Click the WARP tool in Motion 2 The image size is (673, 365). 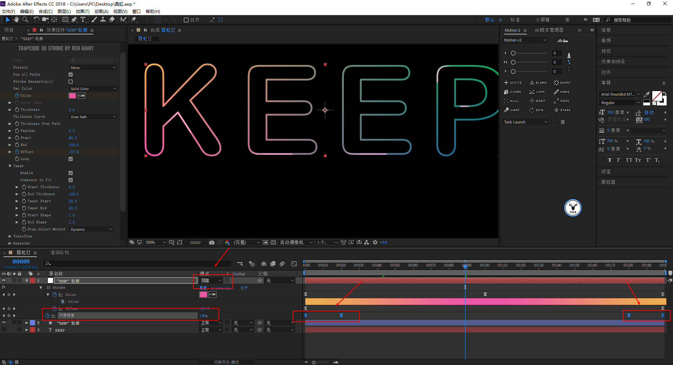(x=512, y=110)
